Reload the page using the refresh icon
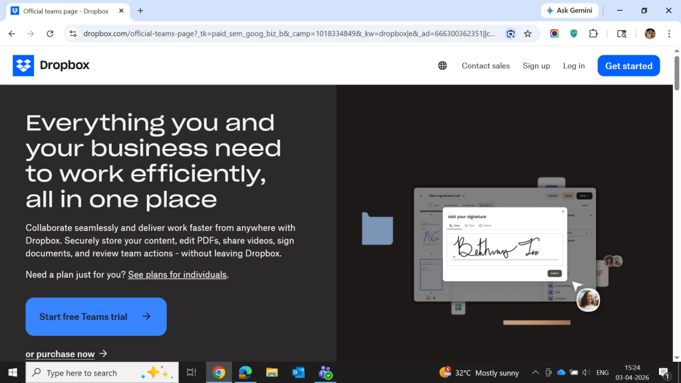 [51, 33]
